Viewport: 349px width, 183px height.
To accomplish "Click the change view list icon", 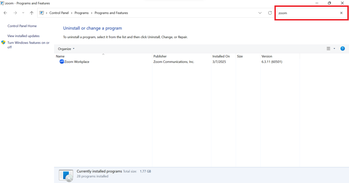I will (329, 49).
